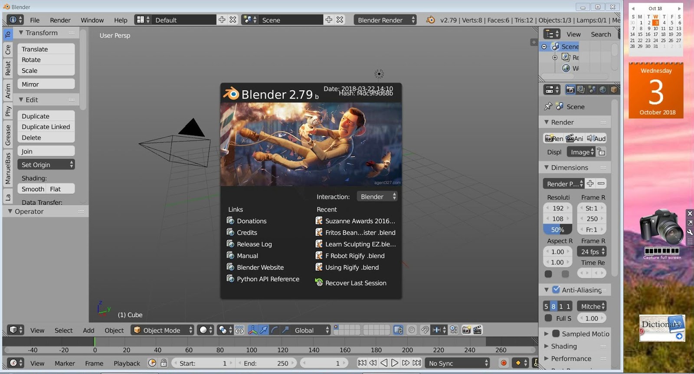Select the Render properties tab camera icon
This screenshot has height=374, width=694.
click(x=570, y=90)
